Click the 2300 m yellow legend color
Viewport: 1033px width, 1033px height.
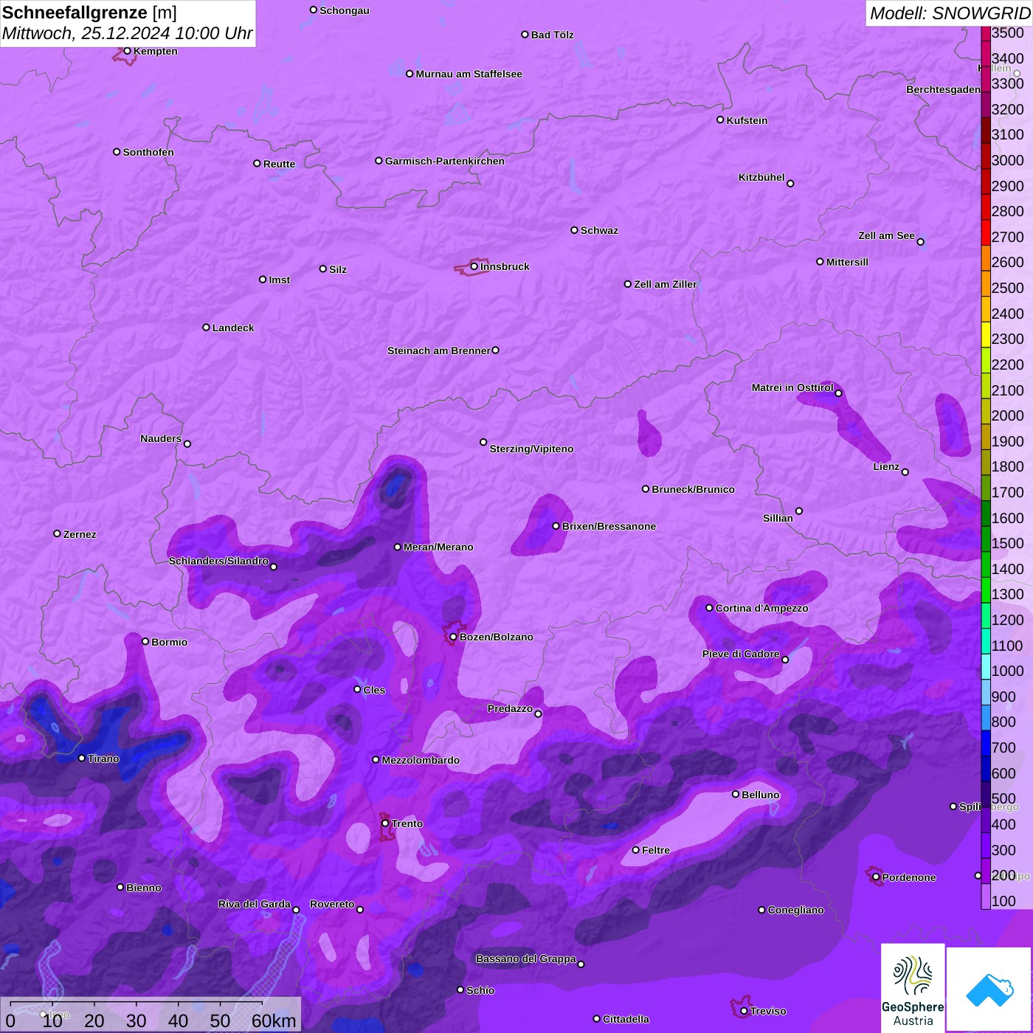pyautogui.click(x=986, y=334)
